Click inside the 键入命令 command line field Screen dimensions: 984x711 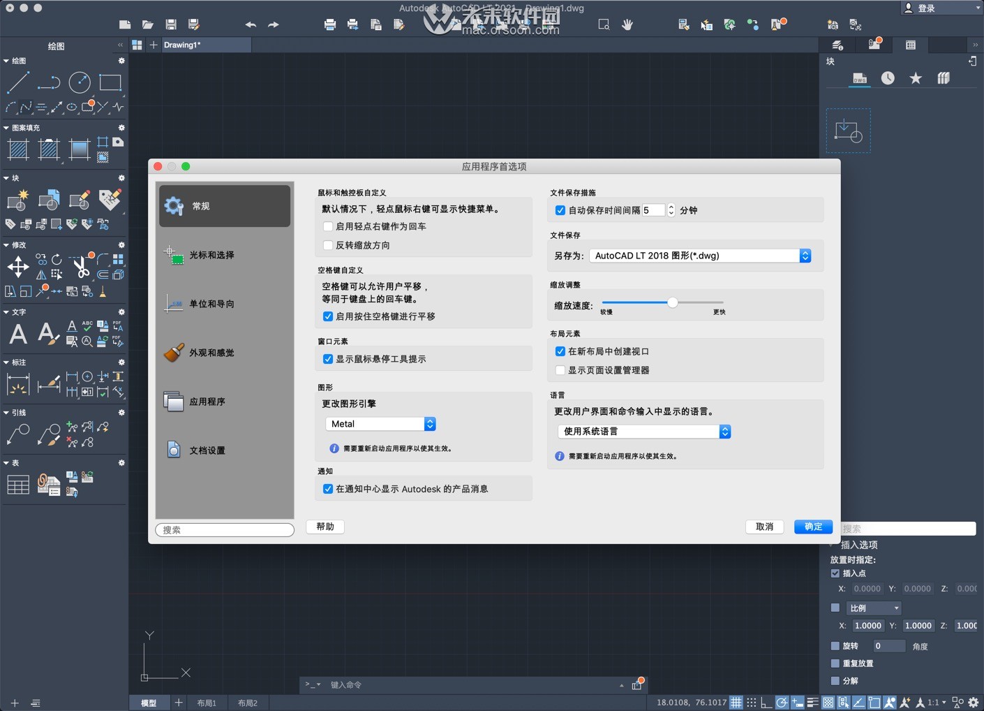click(419, 685)
